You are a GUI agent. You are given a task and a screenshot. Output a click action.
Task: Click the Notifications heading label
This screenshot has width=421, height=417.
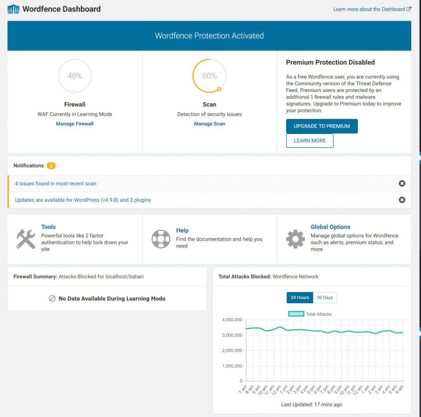point(28,166)
